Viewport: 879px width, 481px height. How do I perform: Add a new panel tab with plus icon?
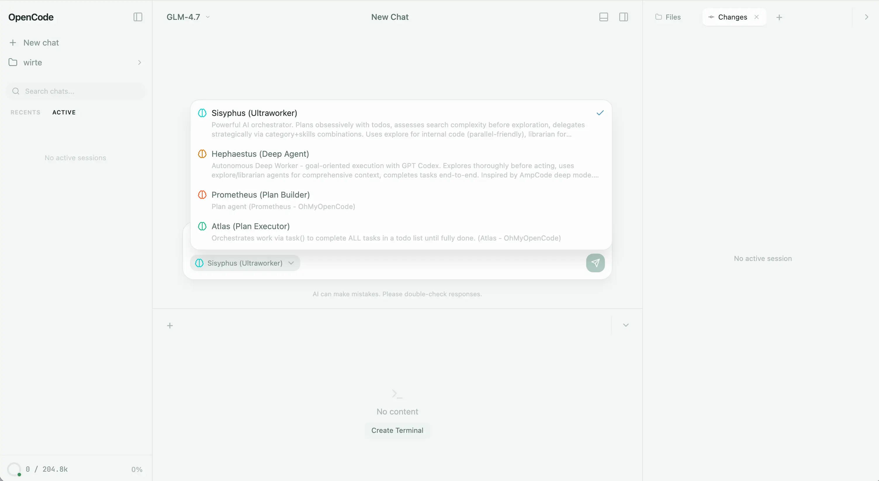(779, 18)
